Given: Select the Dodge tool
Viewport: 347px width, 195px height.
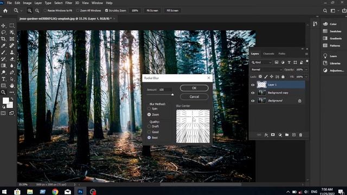Looking at the screenshot, I should tap(3, 72).
